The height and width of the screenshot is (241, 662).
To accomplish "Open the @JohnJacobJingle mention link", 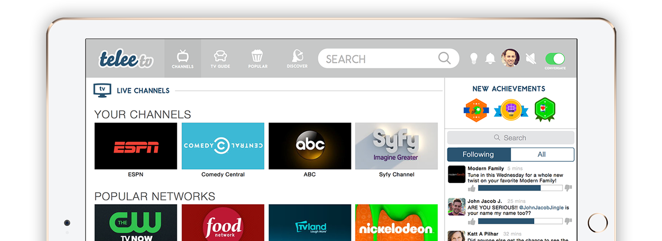I will [x=541, y=208].
